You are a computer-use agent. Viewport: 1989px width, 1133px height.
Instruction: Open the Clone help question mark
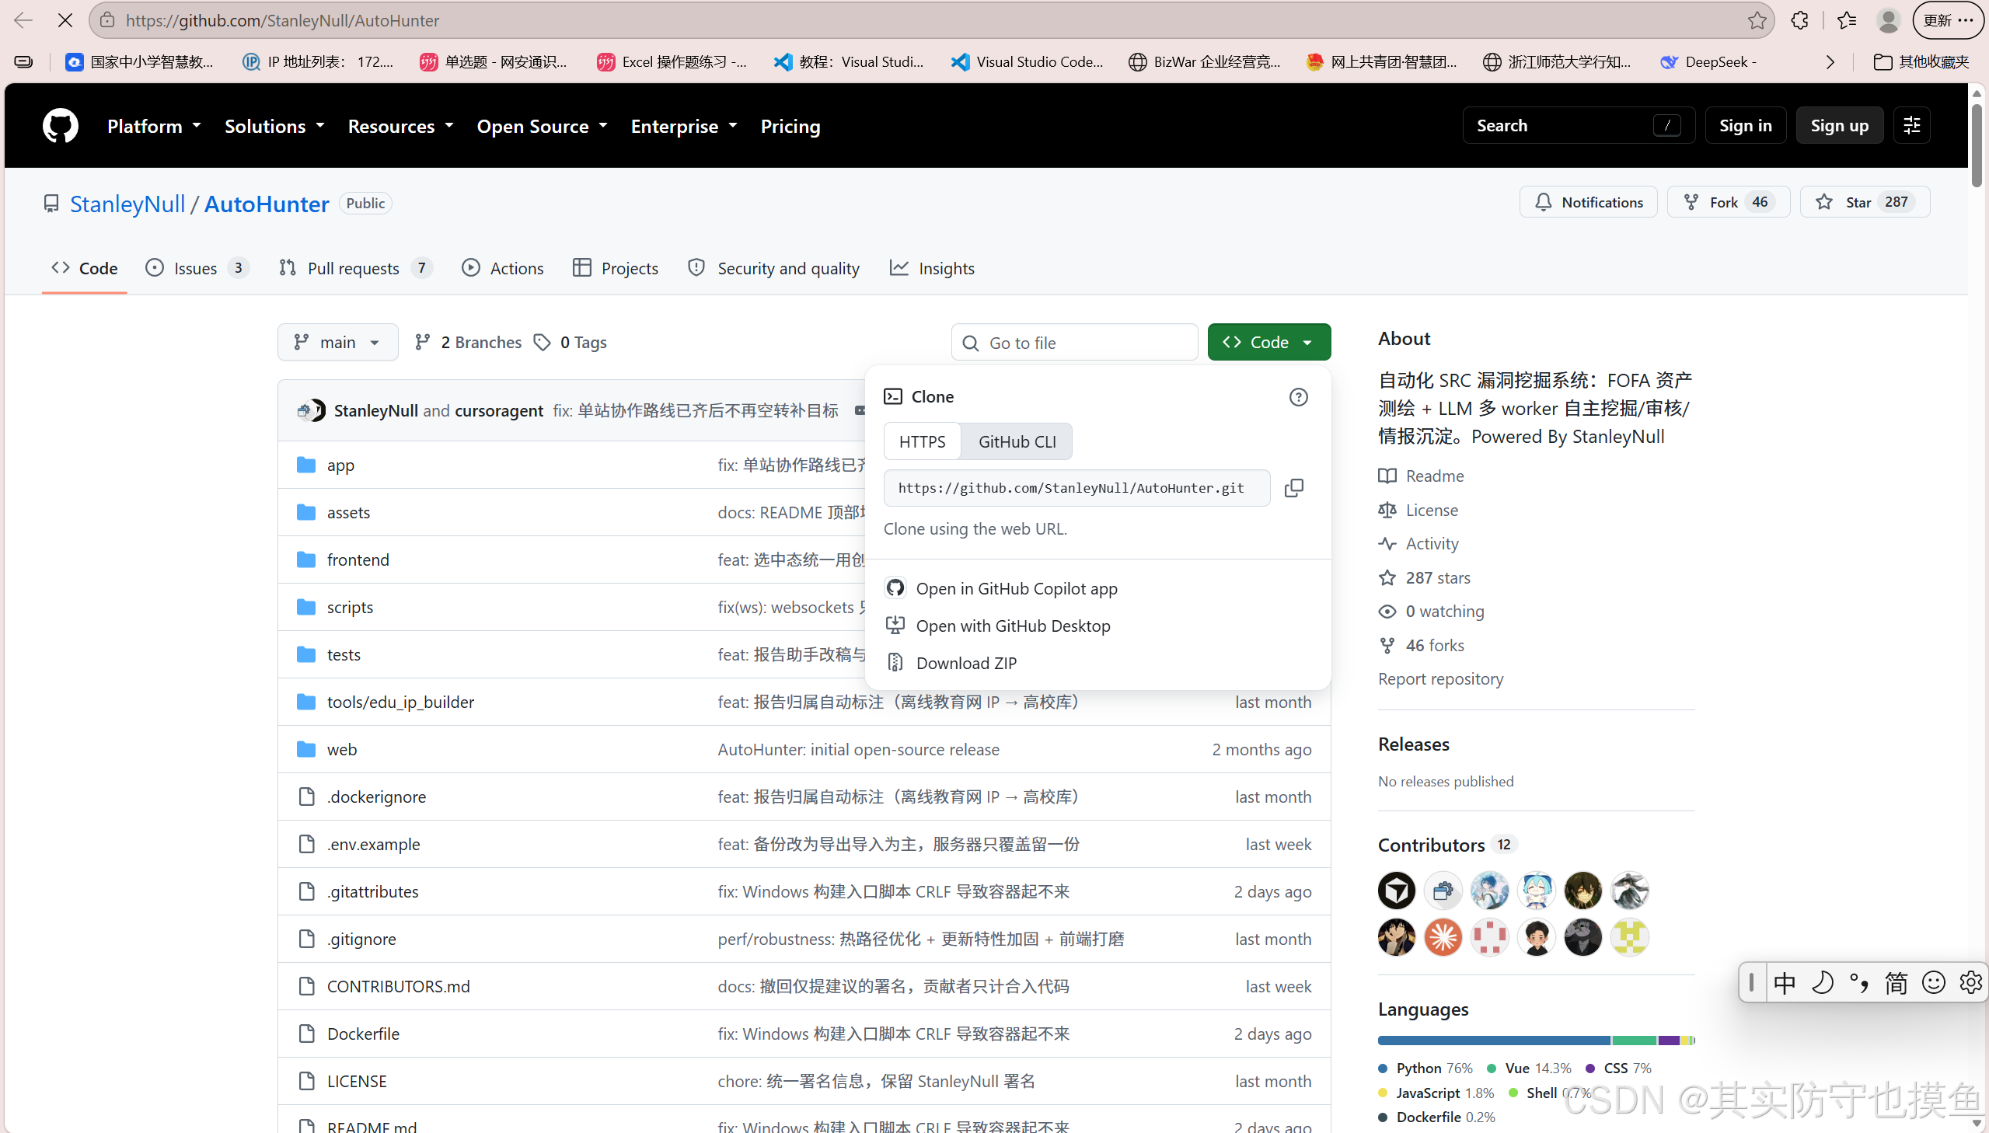point(1298,397)
